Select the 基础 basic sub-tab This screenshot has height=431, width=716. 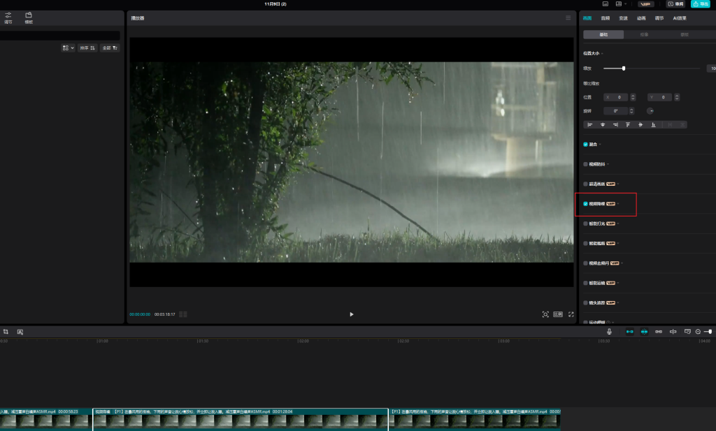603,35
